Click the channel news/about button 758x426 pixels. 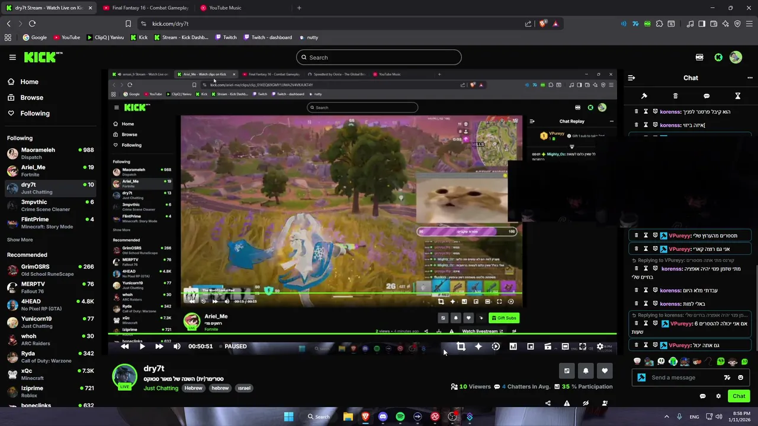[567, 371]
